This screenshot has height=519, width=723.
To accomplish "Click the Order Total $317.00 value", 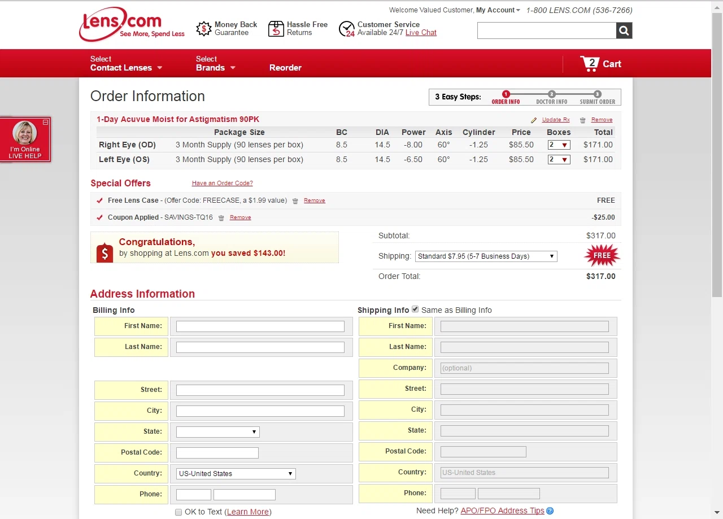I will pyautogui.click(x=601, y=277).
